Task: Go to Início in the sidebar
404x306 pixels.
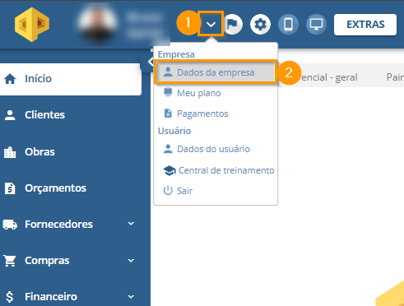Action: coord(71,79)
